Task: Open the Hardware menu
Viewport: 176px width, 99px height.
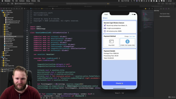Action: (x=22, y=1)
